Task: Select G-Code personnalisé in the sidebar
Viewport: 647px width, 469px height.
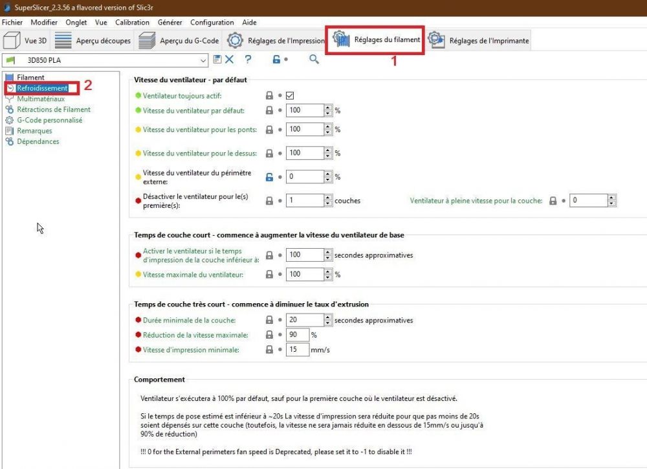Action: [49, 120]
